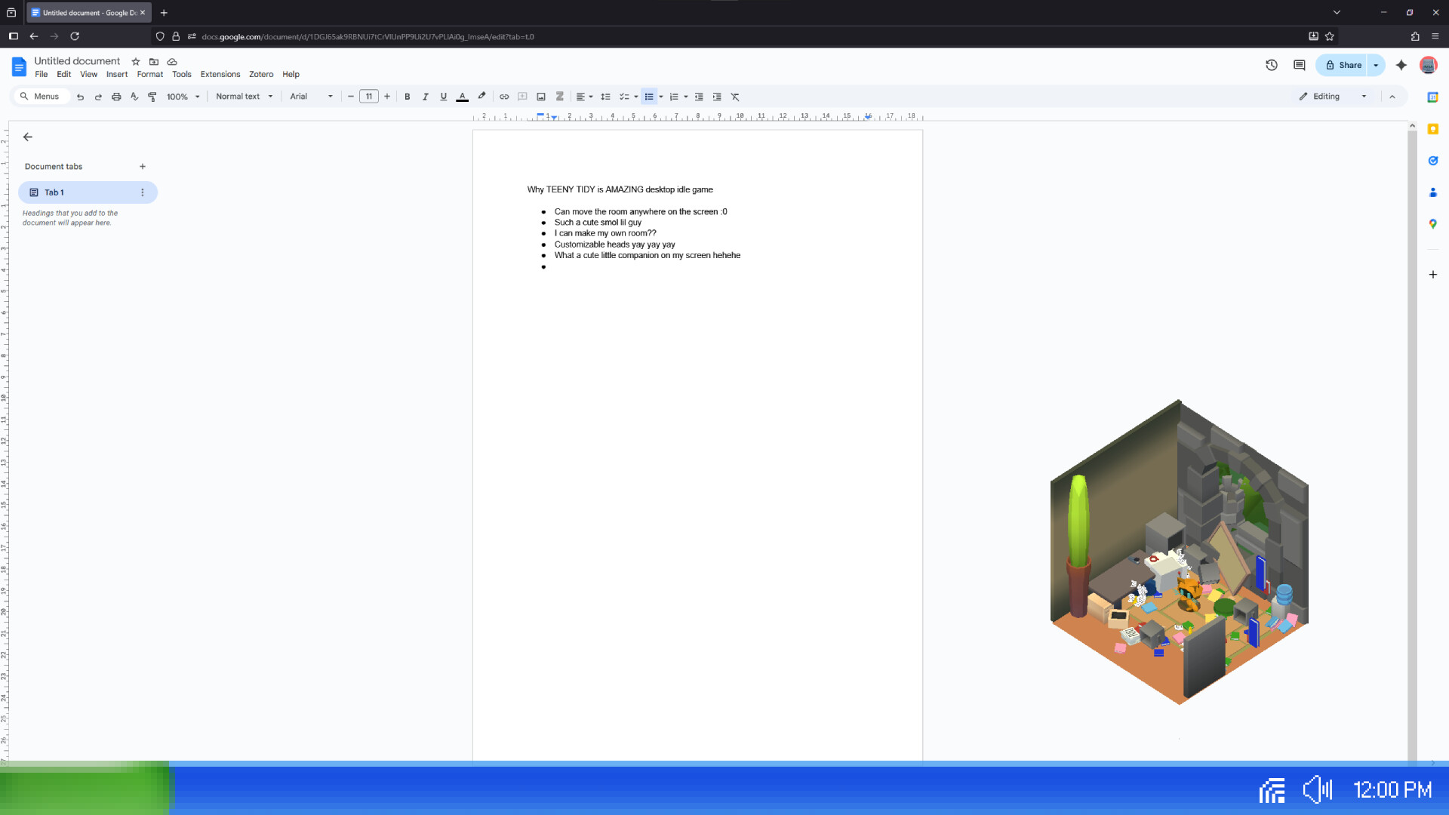Insert a link via toolbar icon
Viewport: 1449px width, 815px height.
tap(504, 97)
